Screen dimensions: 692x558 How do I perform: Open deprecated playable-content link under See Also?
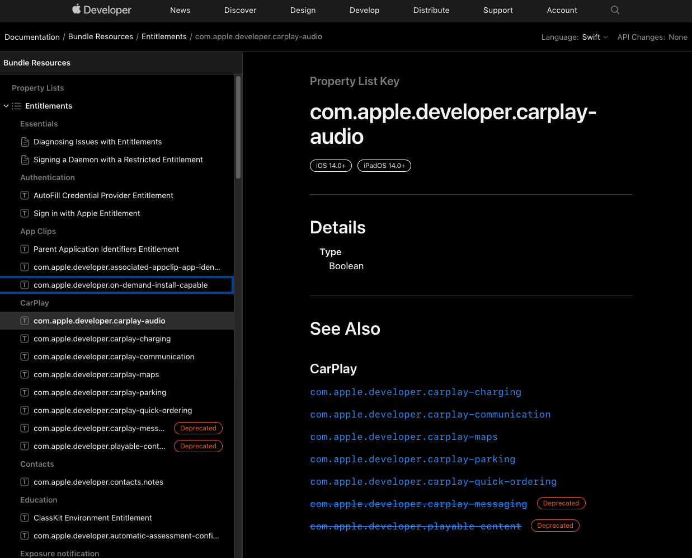coord(416,526)
